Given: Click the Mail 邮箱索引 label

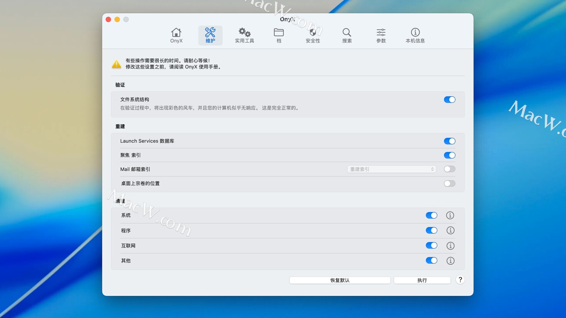Looking at the screenshot, I should (135, 169).
